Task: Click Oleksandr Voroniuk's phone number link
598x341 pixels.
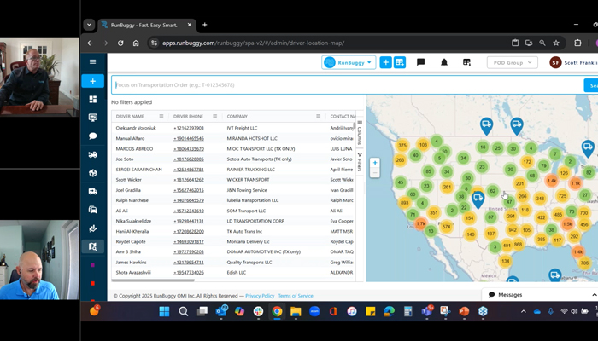Action: coord(189,128)
